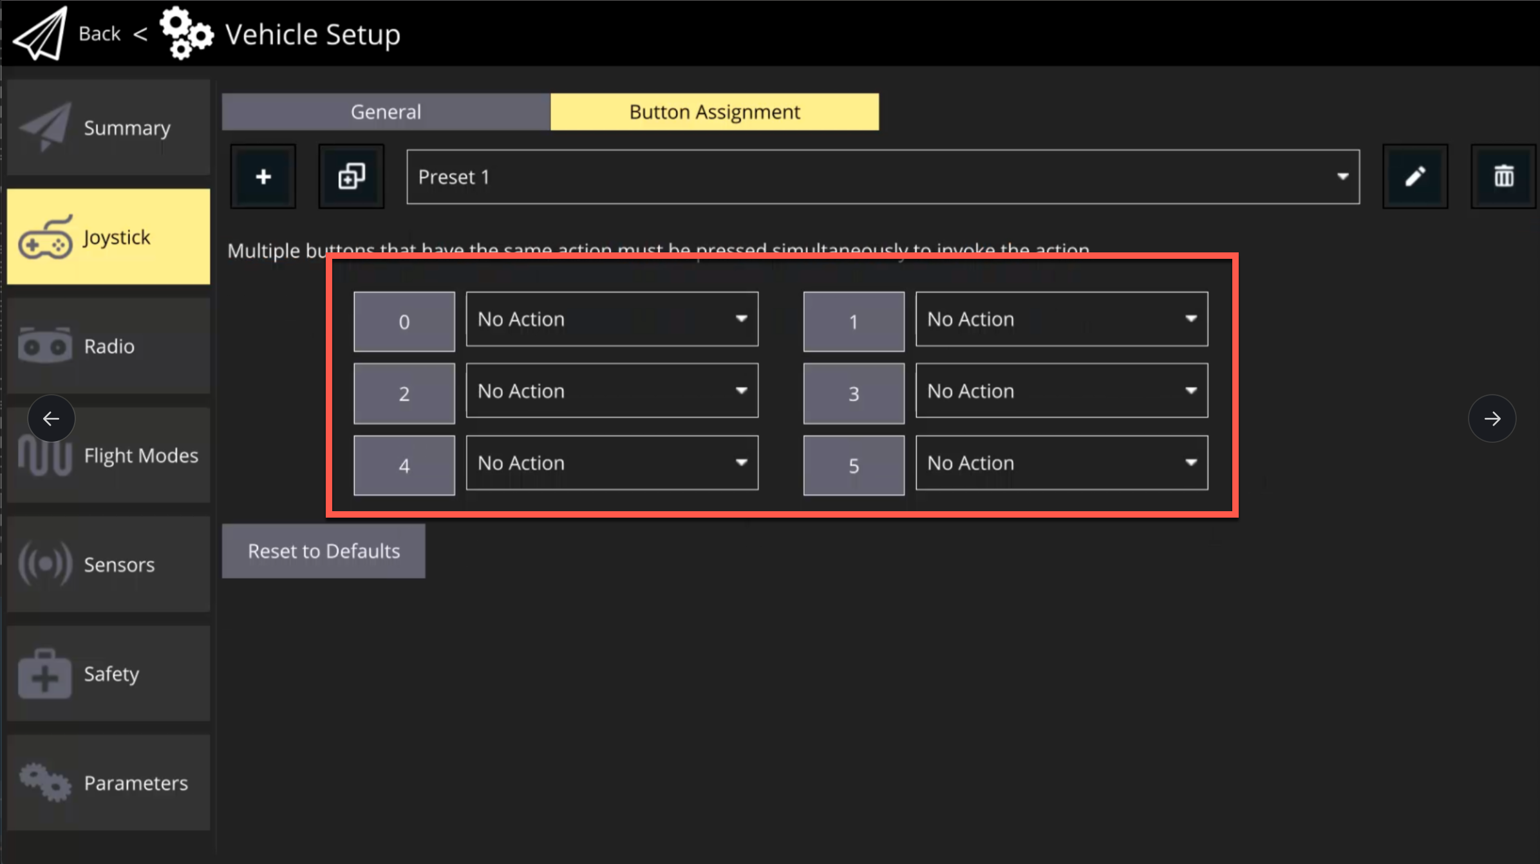Click the duplicate preset icon
Screen dimensions: 1540x864
(352, 176)
